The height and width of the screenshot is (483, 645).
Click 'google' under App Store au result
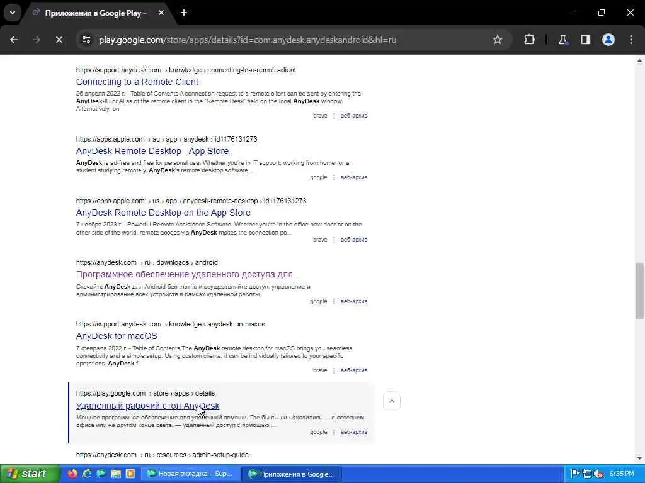(318, 177)
